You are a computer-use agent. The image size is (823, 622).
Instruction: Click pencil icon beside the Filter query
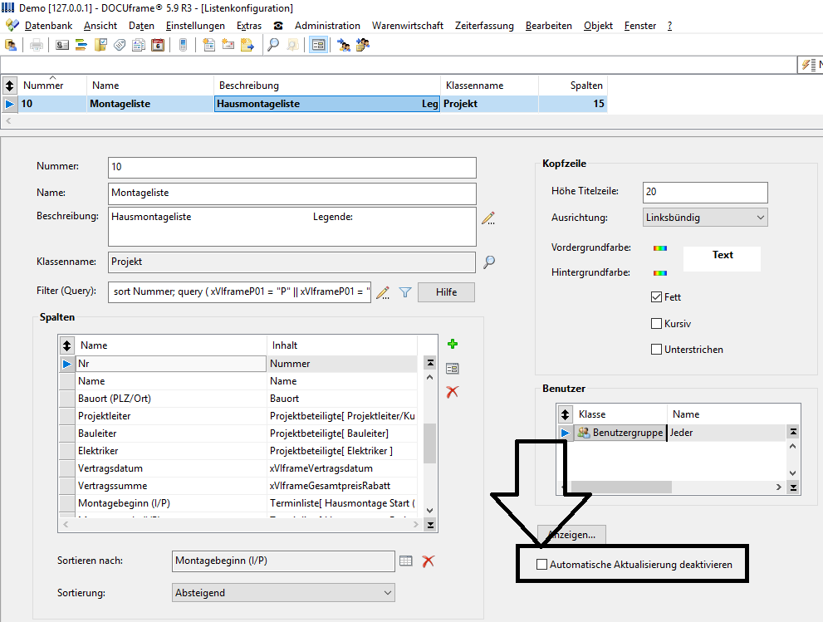click(383, 292)
